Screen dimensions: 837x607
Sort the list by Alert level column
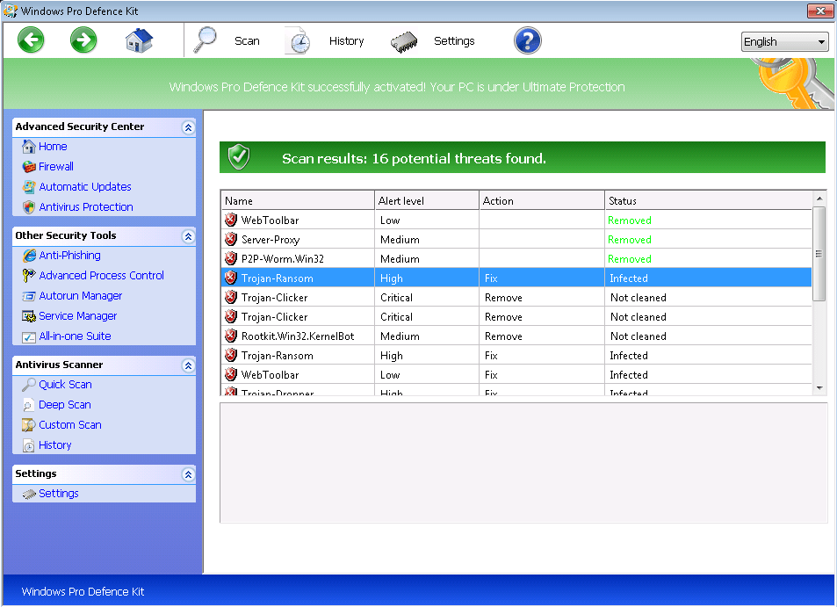pyautogui.click(x=426, y=201)
